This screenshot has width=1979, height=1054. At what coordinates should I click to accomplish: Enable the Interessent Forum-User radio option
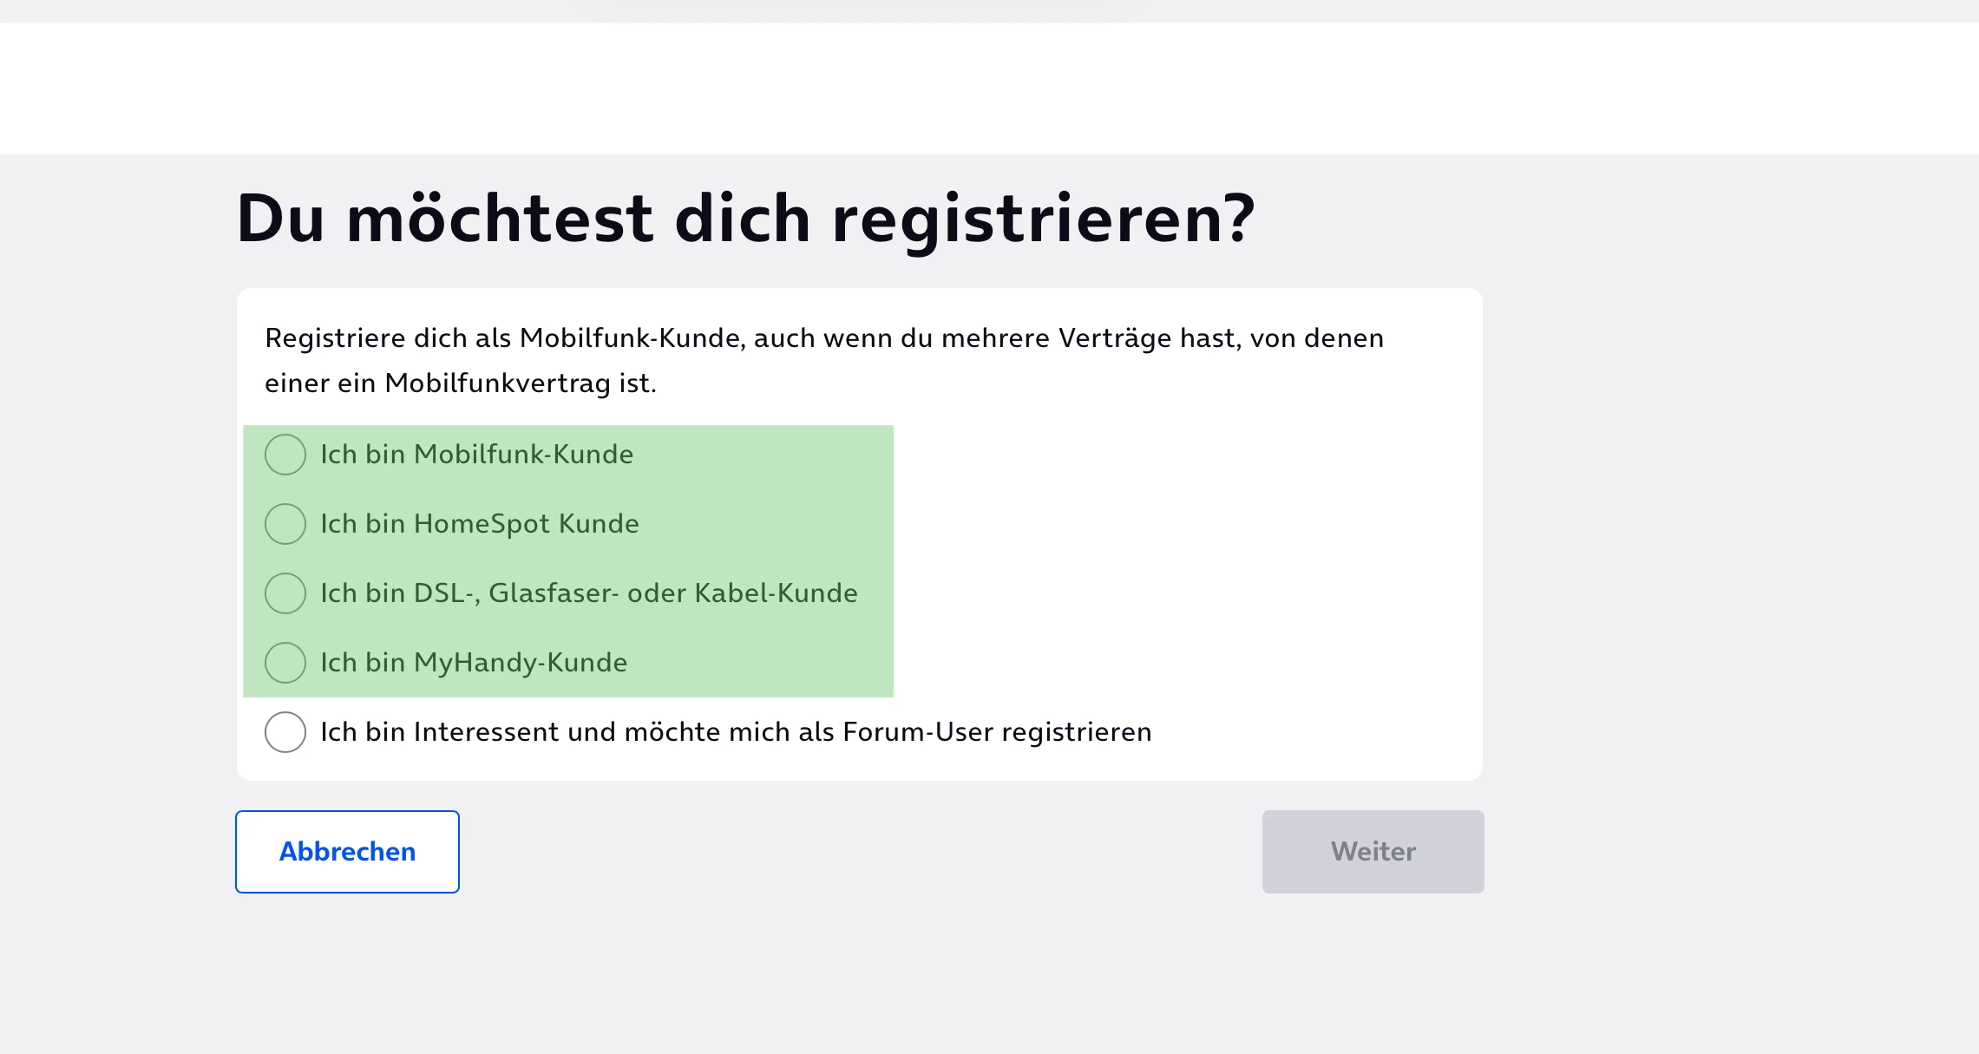[x=285, y=732]
